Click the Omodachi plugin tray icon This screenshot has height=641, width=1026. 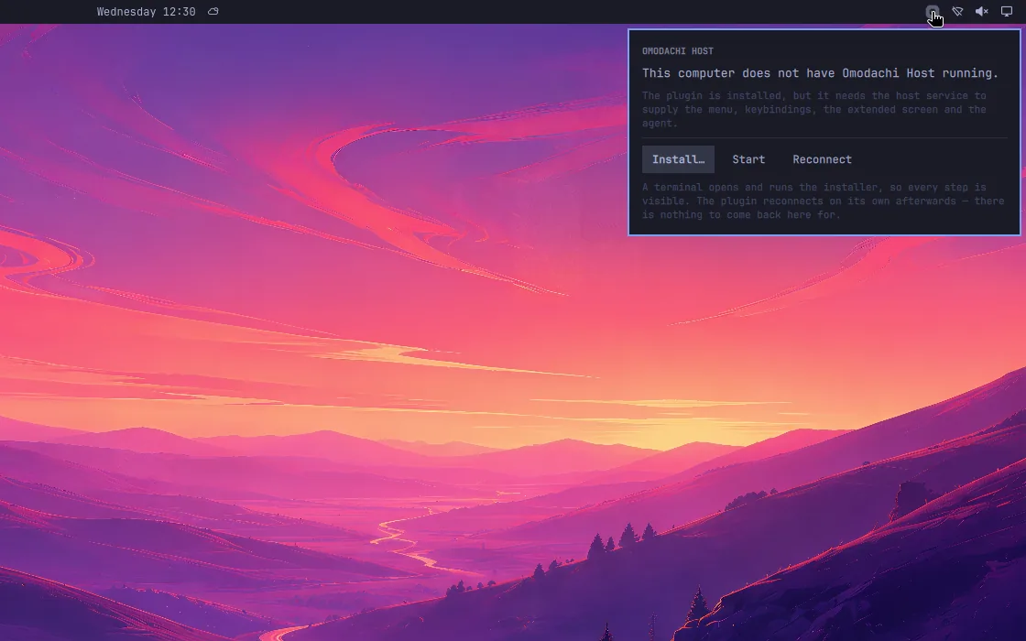[x=932, y=12]
